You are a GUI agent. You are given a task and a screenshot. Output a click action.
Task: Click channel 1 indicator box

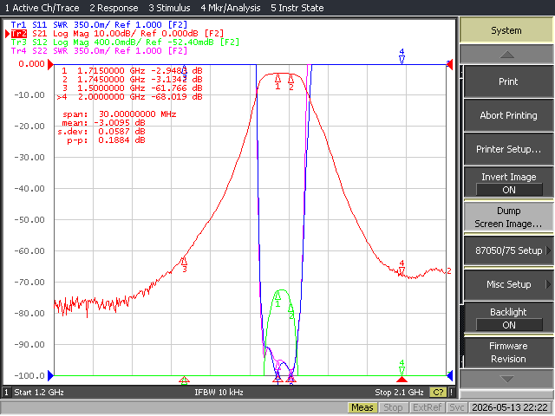[x=6, y=393]
